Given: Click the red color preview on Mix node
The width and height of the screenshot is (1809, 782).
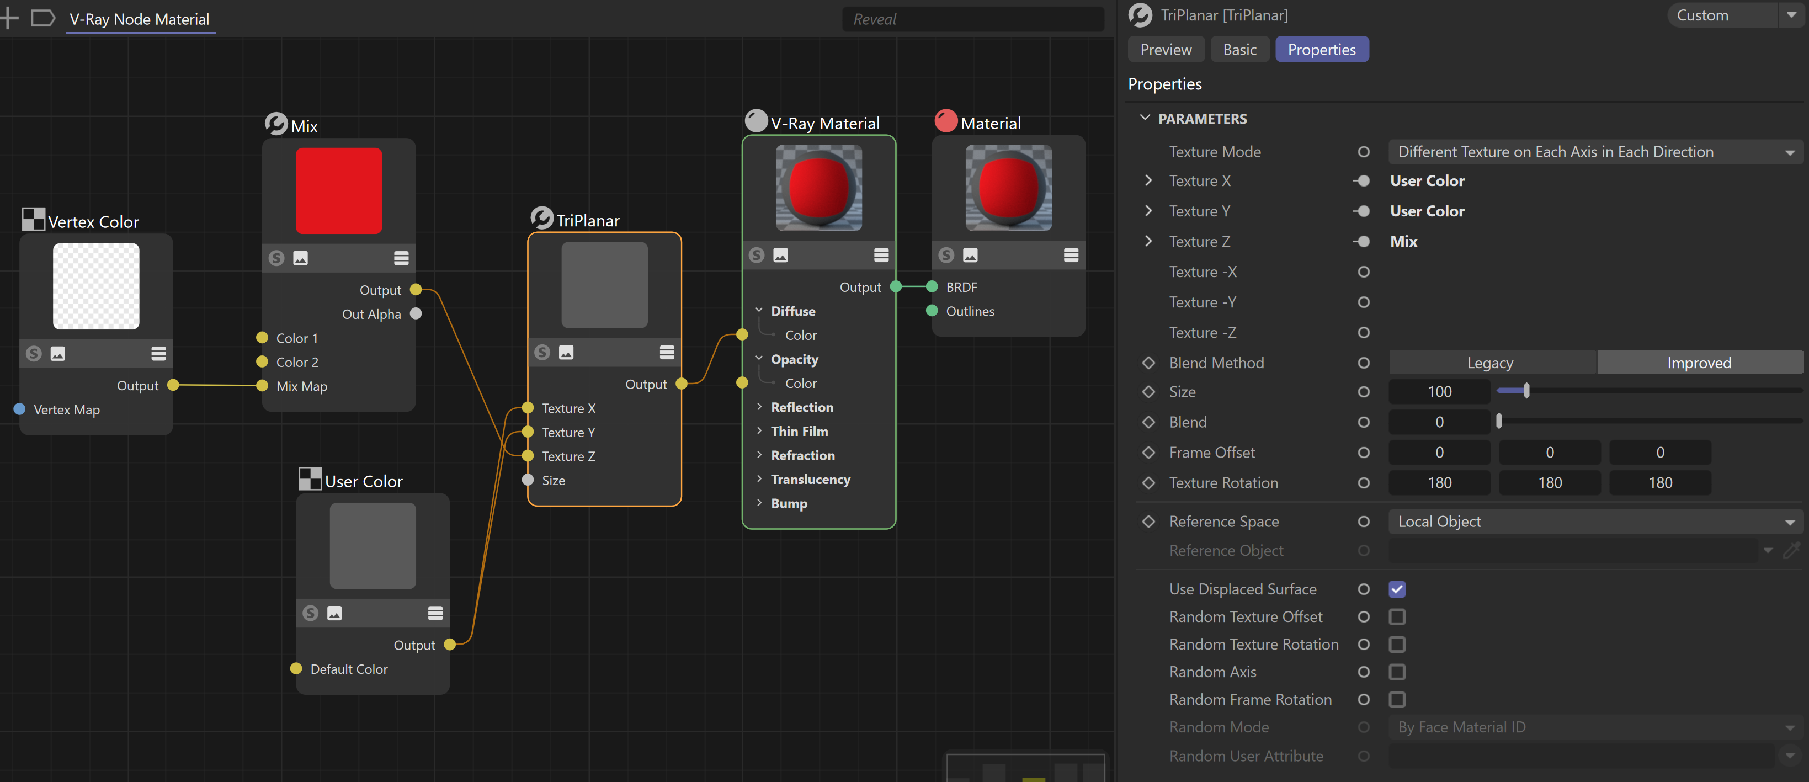Looking at the screenshot, I should click(x=338, y=190).
